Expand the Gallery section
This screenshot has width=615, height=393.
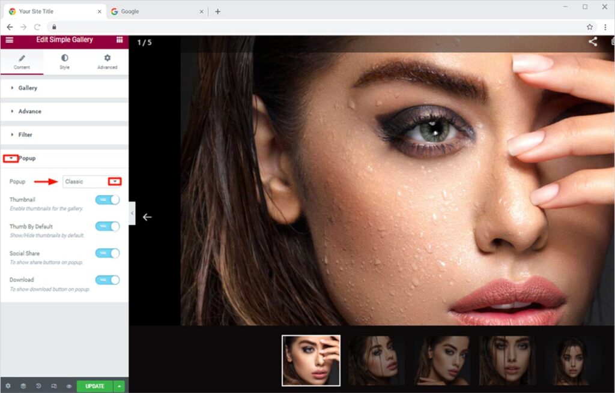pyautogui.click(x=28, y=88)
